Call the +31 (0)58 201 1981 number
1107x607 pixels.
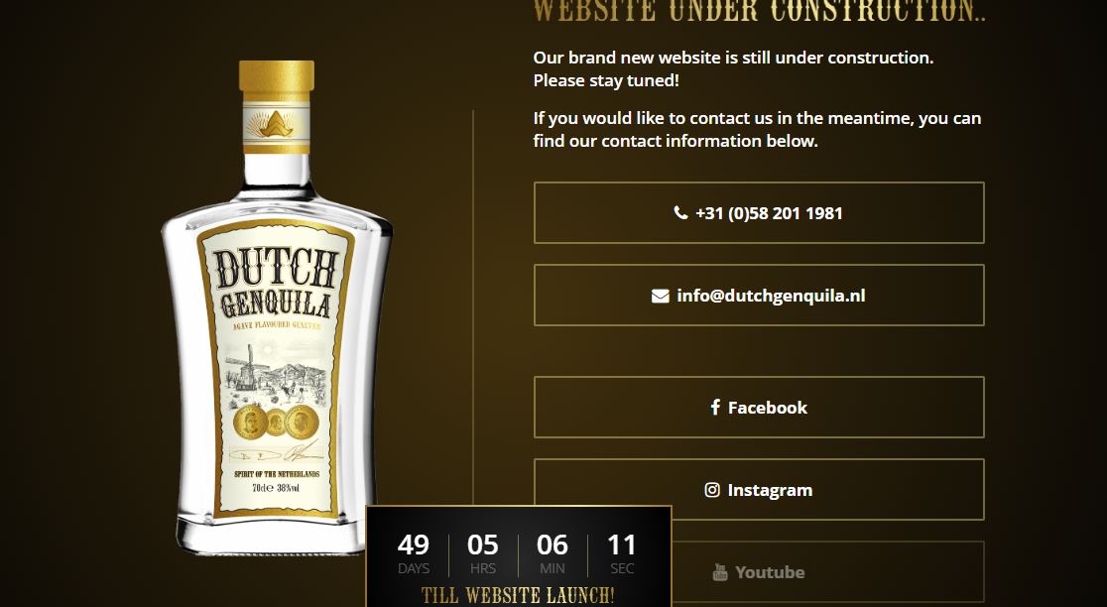tap(759, 212)
